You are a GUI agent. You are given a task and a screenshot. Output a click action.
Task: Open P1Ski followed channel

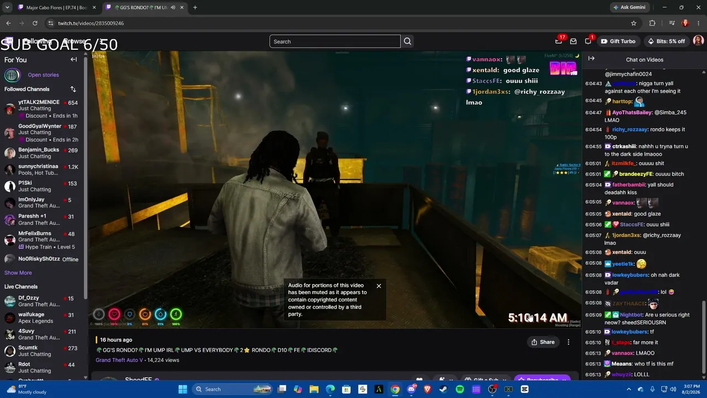point(41,186)
